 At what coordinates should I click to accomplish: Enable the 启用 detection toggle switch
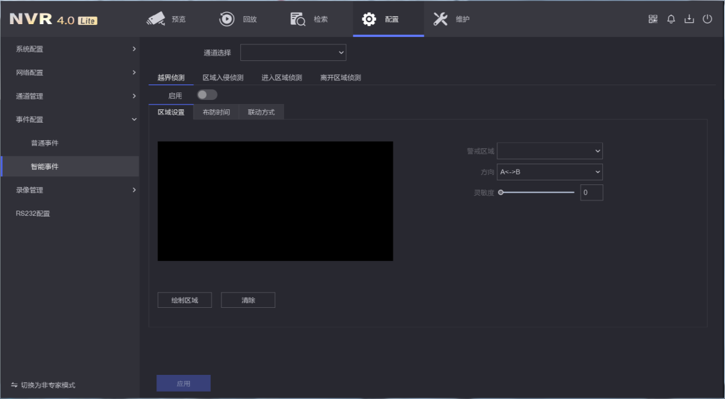pyautogui.click(x=206, y=95)
